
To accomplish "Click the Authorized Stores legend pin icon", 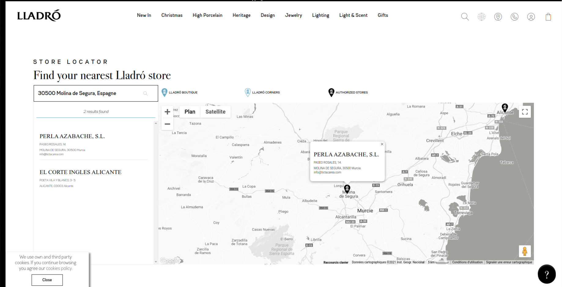I will click(331, 93).
